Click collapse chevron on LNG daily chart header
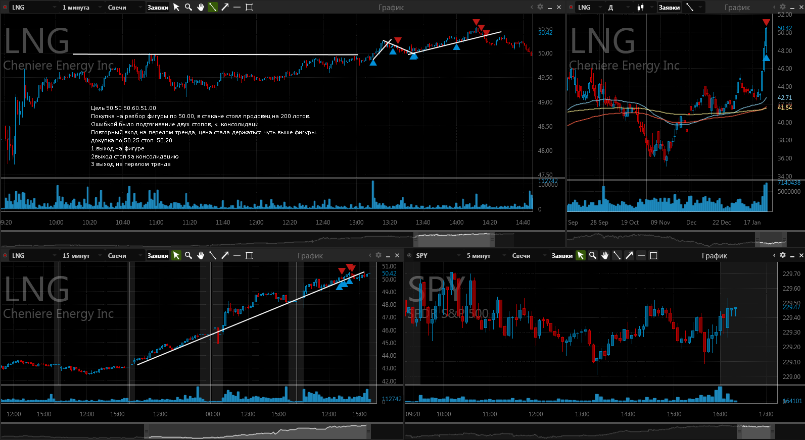805x440 pixels. pyautogui.click(x=774, y=7)
